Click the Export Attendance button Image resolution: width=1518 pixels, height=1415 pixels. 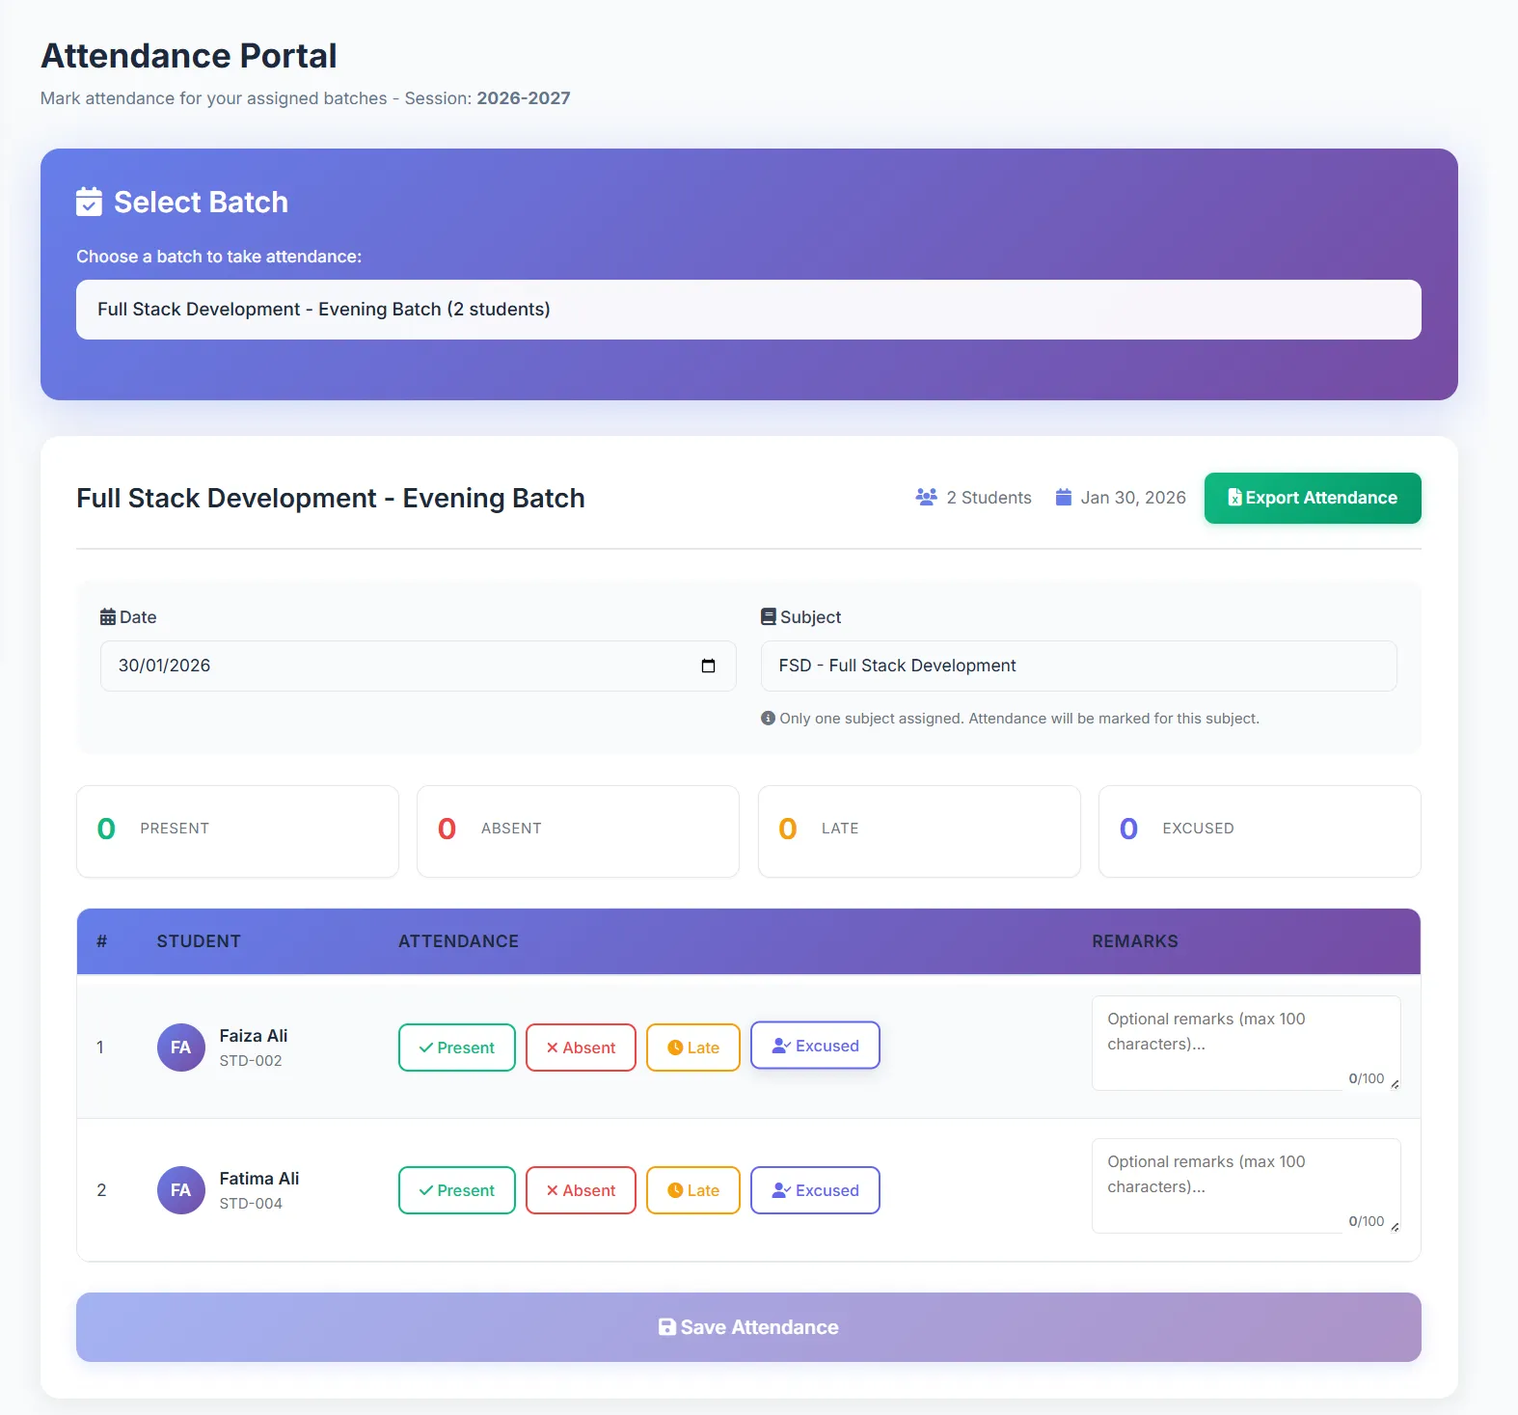[1312, 498]
